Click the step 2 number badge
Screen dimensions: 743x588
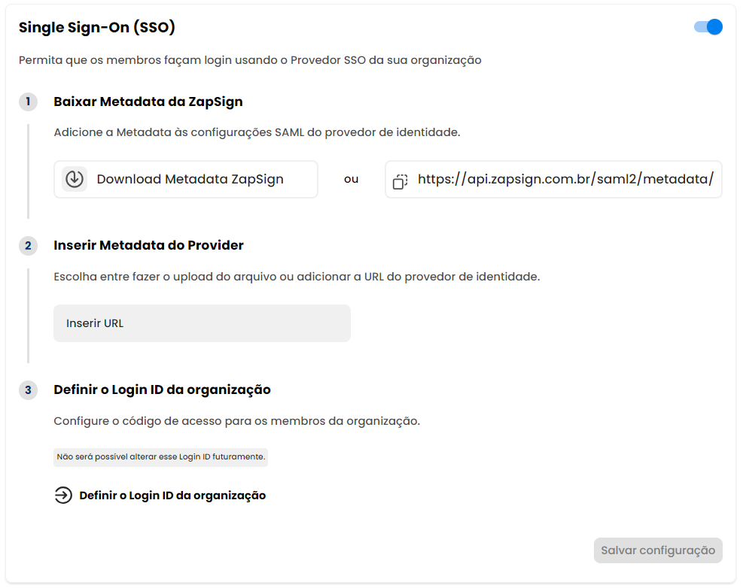[29, 246]
